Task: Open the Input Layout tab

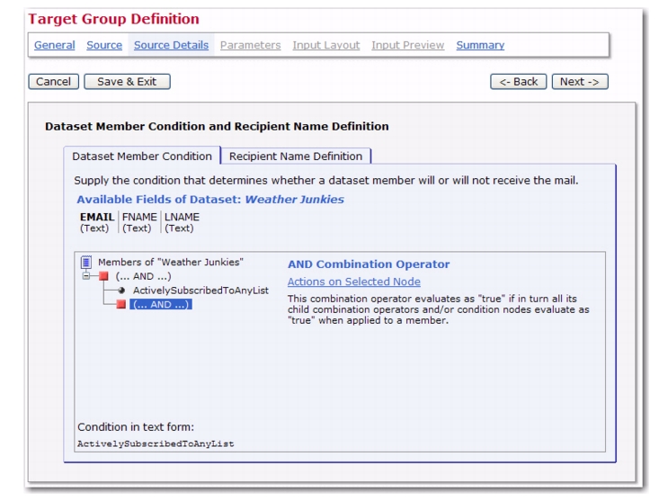Action: [325, 45]
